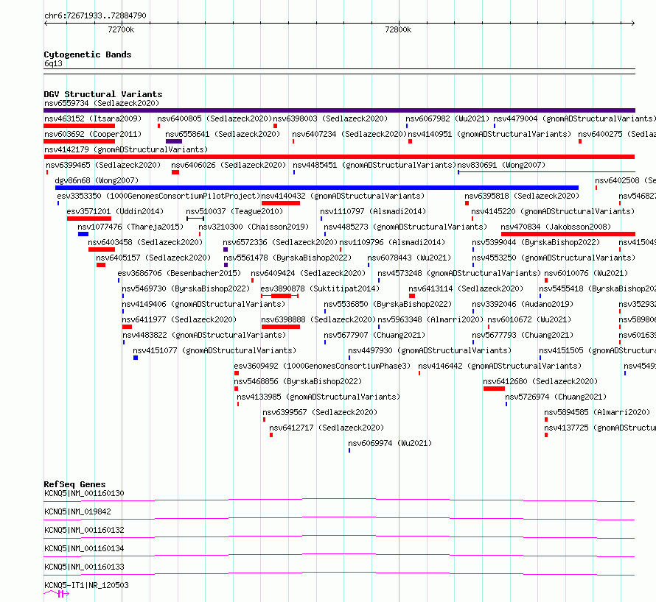656x602 pixels.
Task: Click nsv5963348 (Almarri2020) label
Action: (x=430, y=319)
